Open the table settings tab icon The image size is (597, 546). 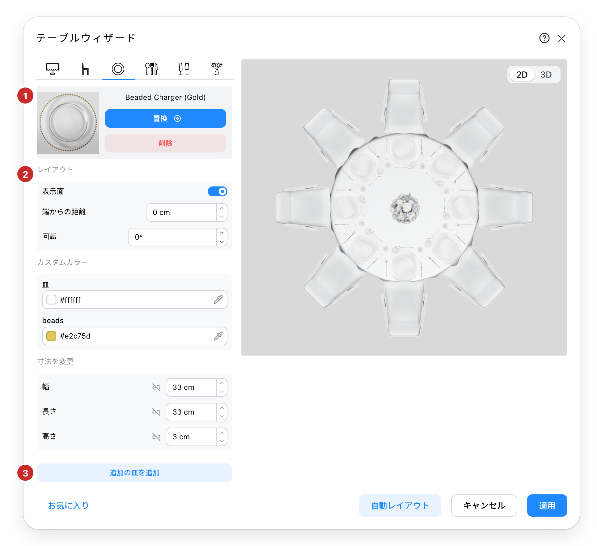[53, 69]
